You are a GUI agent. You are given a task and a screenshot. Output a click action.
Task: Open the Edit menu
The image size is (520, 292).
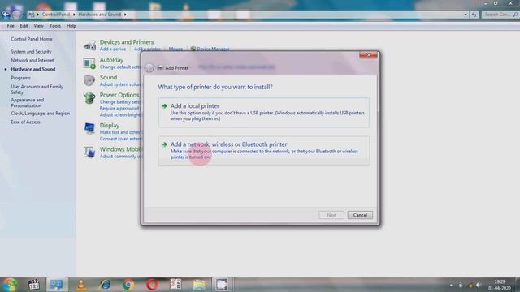(x=24, y=26)
